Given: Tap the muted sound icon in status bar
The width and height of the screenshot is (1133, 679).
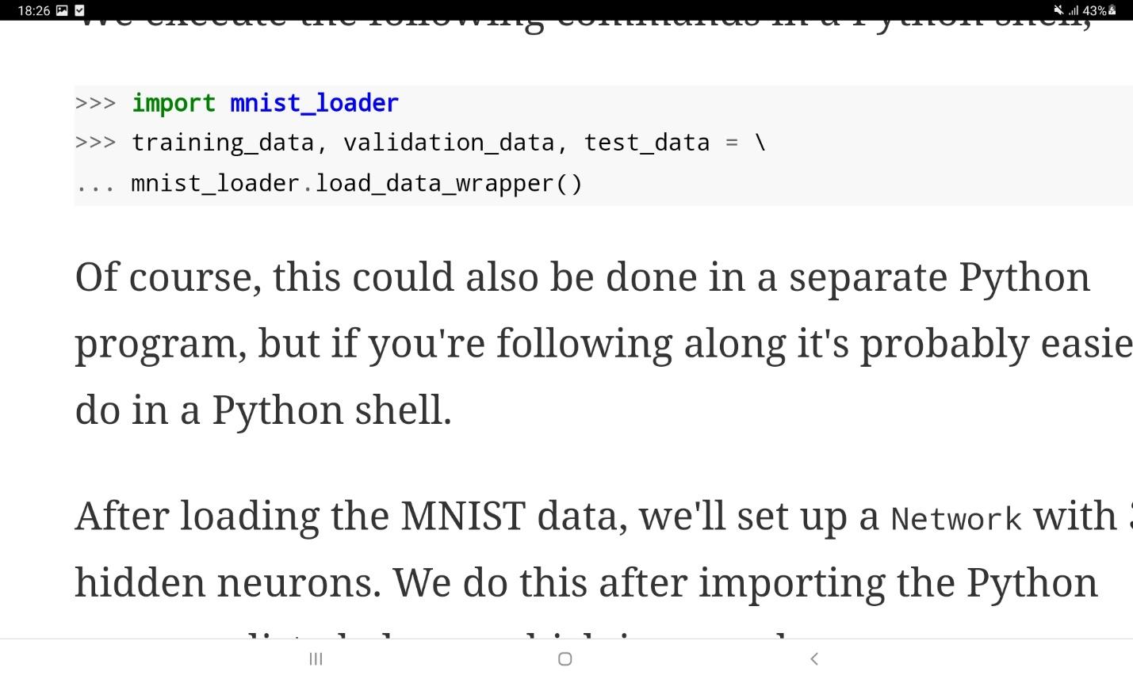Looking at the screenshot, I should coord(1058,10).
